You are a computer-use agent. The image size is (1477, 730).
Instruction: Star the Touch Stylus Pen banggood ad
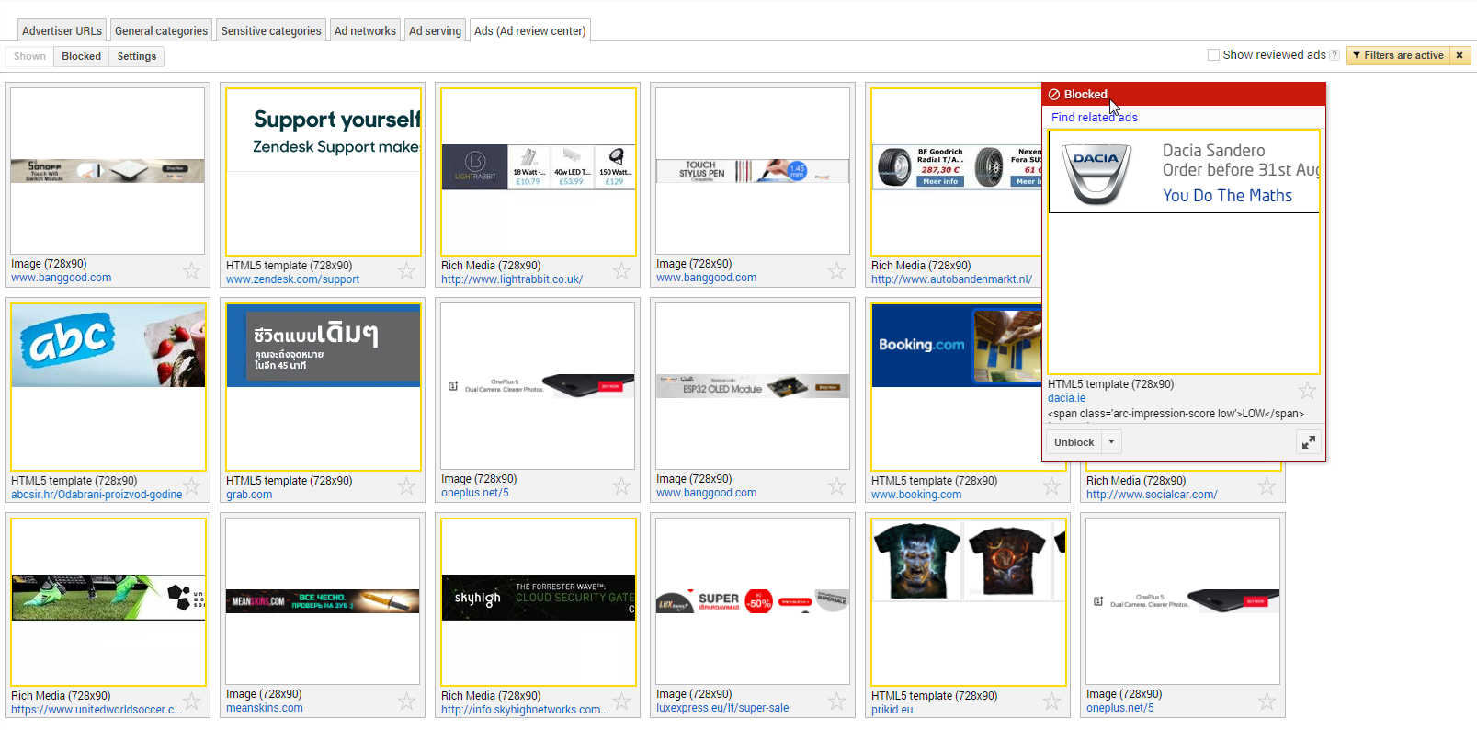point(836,270)
